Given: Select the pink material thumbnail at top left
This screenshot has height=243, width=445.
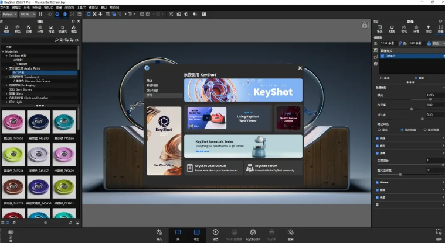Looking at the screenshot, I should 13,123.
